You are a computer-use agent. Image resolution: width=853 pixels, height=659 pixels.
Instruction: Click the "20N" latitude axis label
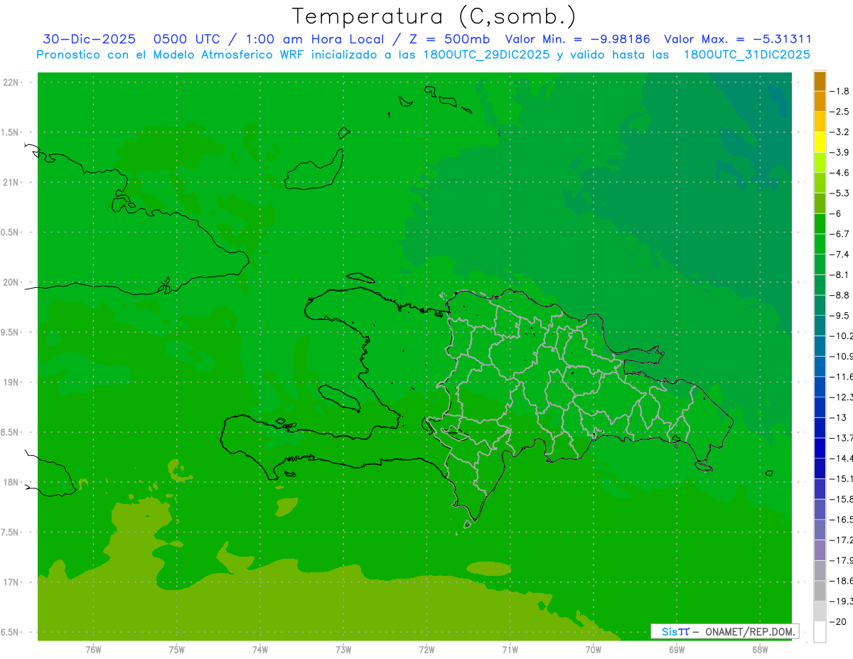(x=11, y=282)
